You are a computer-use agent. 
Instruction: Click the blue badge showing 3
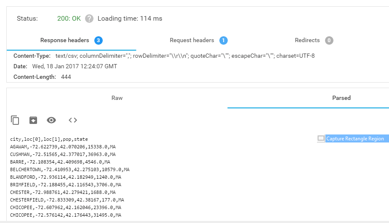point(99,40)
